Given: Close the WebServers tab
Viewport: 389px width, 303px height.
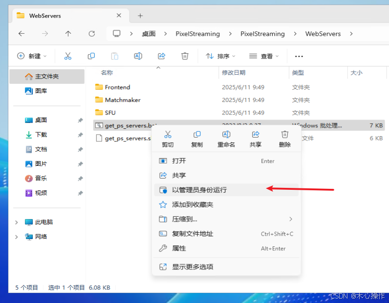Looking at the screenshot, I should coord(119,15).
